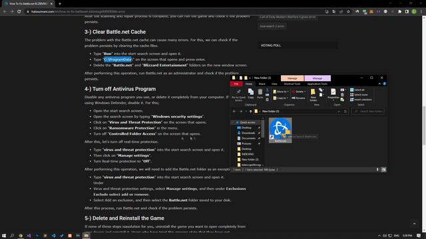Screen dimensions: 426x239
Task: Open Desktop in Quick access
Action: [246, 127]
